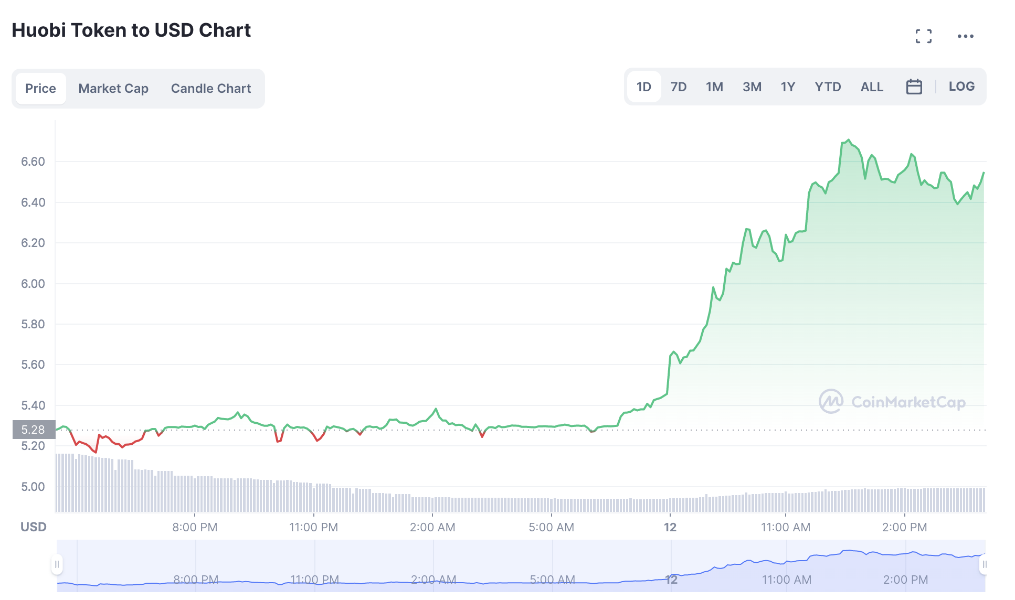
Task: Switch to the Price tab
Action: click(x=40, y=89)
